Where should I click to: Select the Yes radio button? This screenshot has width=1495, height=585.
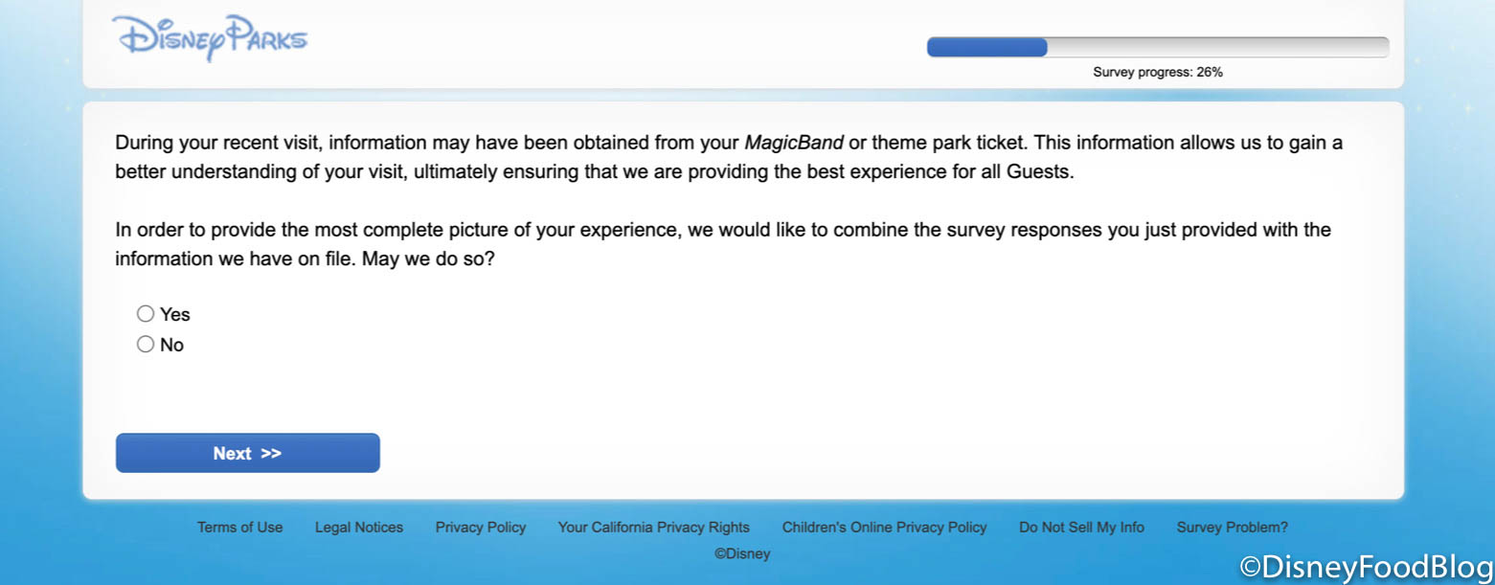point(146,314)
